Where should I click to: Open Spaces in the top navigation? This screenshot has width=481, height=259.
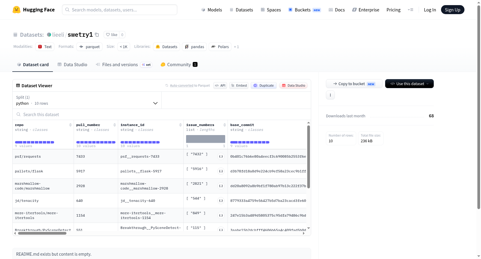click(271, 10)
